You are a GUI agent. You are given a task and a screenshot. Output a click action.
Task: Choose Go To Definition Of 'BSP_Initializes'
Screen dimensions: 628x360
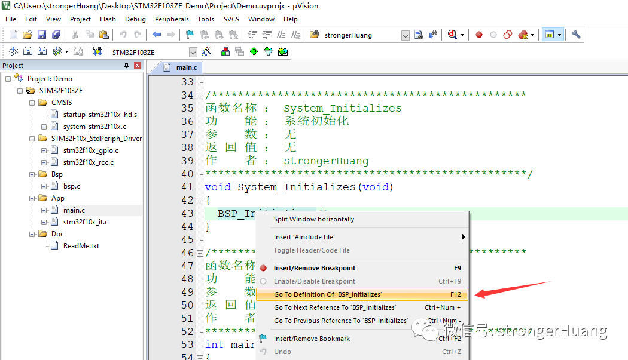click(362, 294)
